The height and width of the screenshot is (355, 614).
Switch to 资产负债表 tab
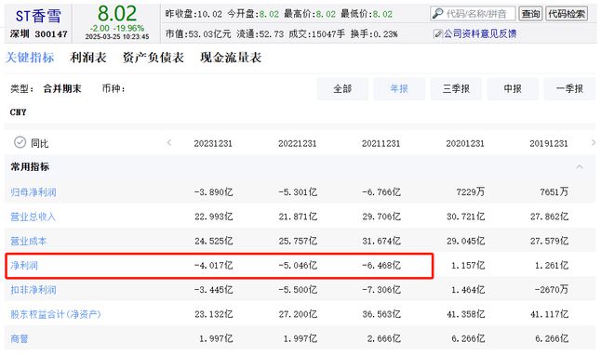click(x=153, y=58)
